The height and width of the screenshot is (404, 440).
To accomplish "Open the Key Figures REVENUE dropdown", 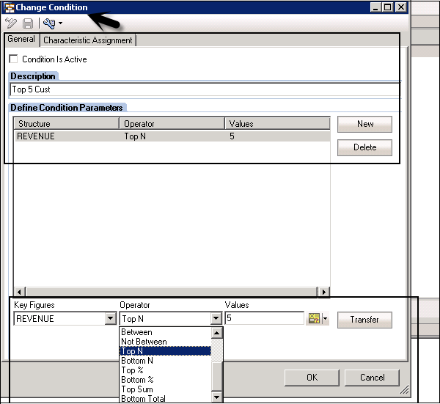I will (x=110, y=319).
